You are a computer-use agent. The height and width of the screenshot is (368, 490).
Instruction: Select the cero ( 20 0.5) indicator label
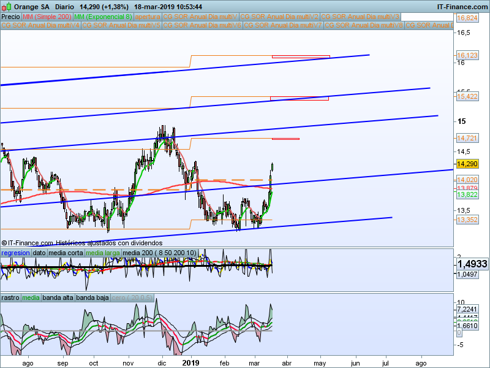click(x=132, y=297)
